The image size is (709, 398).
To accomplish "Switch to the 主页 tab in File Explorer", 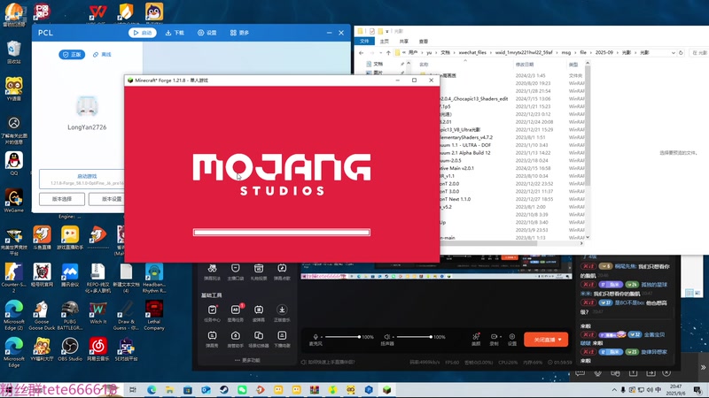I will click(385, 41).
